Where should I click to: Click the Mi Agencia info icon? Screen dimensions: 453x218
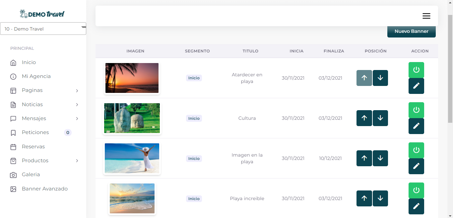pyautogui.click(x=13, y=77)
